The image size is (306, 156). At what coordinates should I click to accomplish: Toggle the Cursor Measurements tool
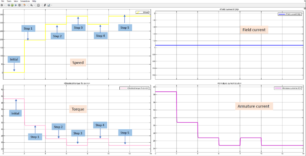point(49,5)
